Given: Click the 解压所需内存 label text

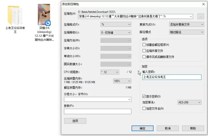Looking at the screenshot, I should pyautogui.click(x=73, y=88).
